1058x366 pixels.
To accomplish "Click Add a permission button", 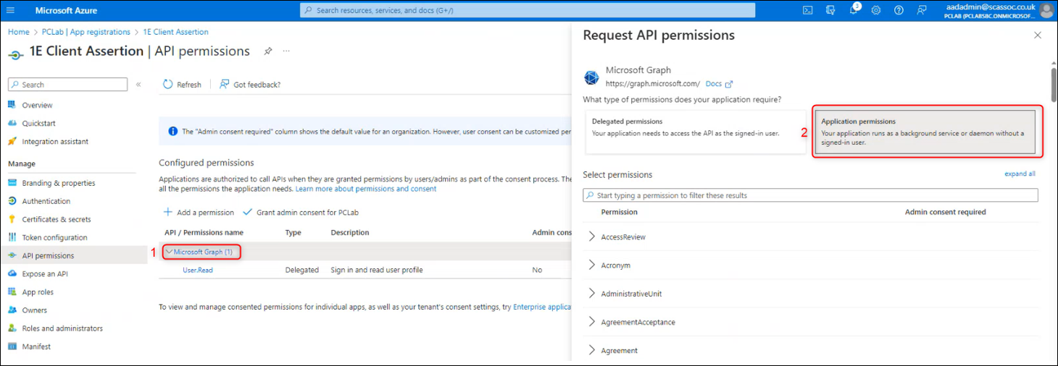I will [199, 213].
